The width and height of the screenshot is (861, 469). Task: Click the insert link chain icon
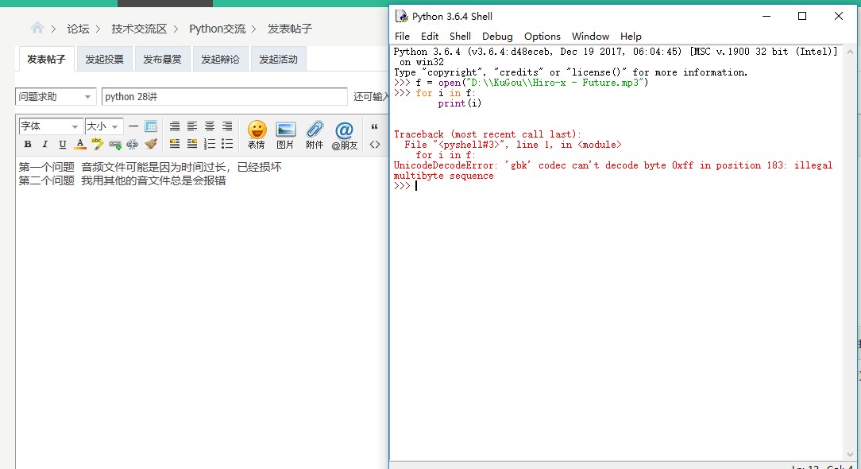tap(115, 144)
